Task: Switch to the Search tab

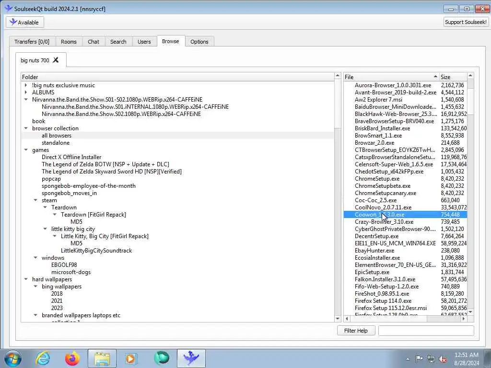Action: 118,42
